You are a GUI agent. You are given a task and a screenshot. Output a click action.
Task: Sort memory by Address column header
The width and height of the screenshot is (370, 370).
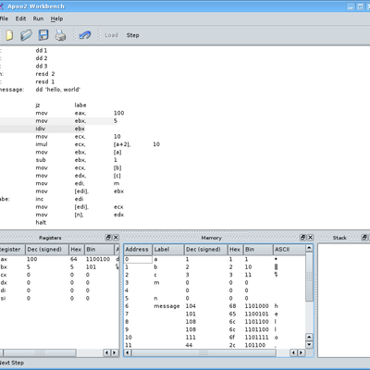pyautogui.click(x=138, y=249)
